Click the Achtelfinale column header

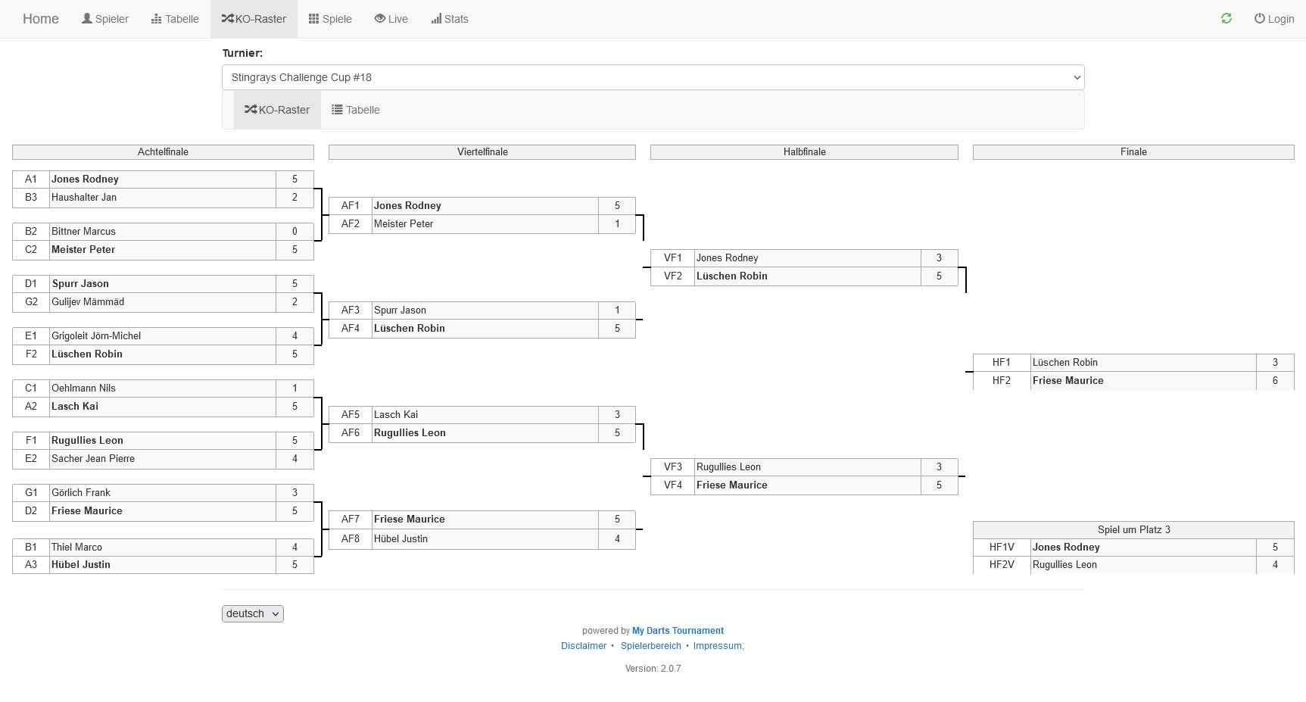pos(163,152)
